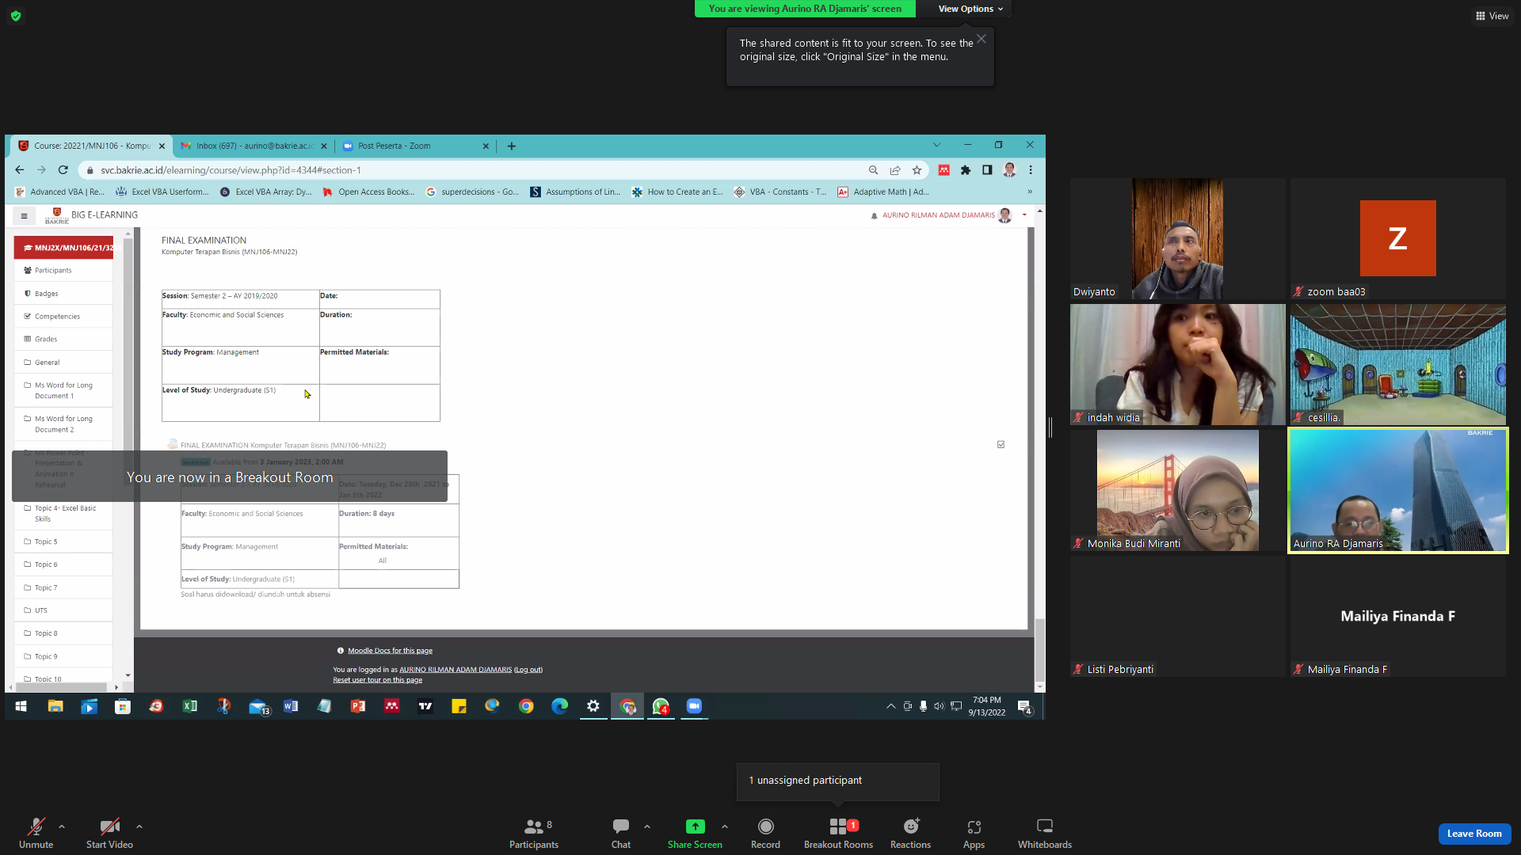Expand the View Options dropdown
Viewport: 1521px width, 855px height.
(970, 9)
